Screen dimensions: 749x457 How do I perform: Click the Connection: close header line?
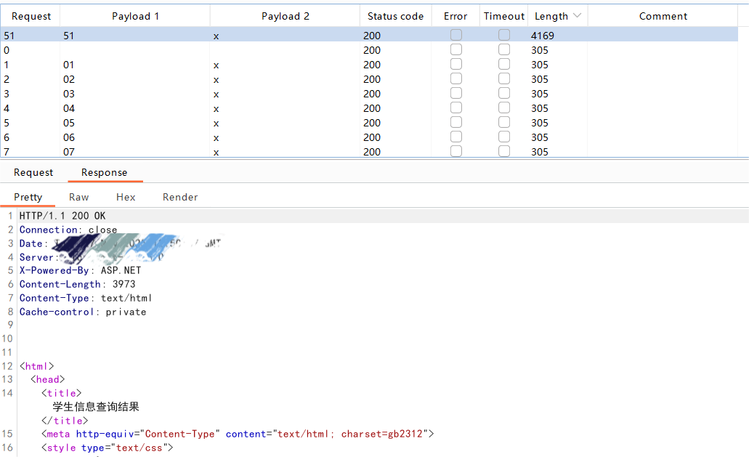[x=68, y=230]
